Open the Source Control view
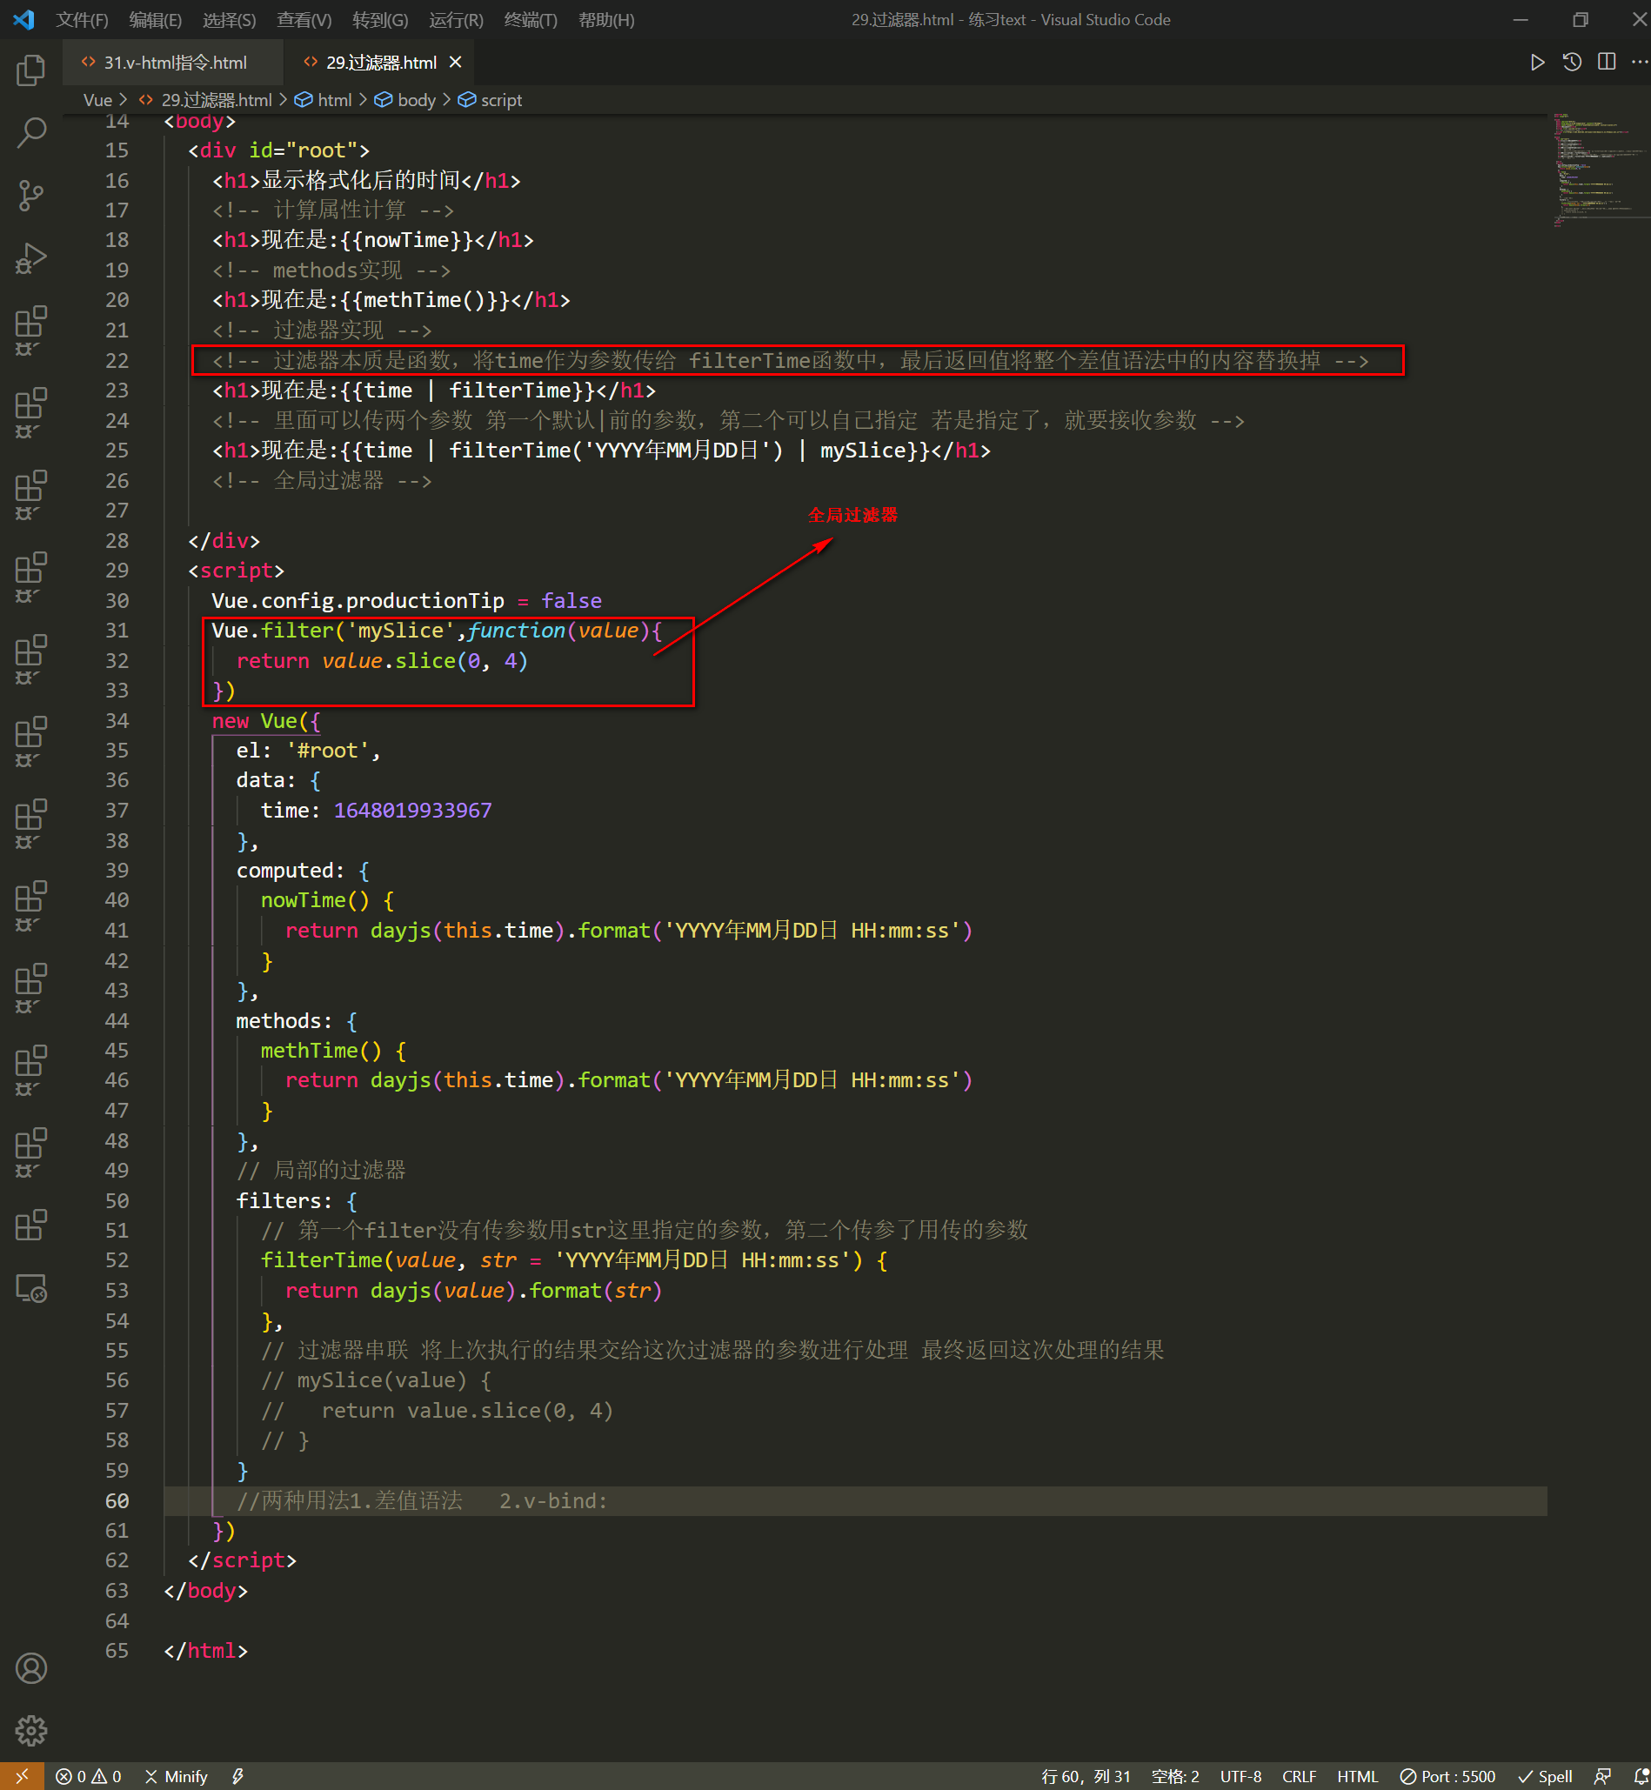 (31, 196)
